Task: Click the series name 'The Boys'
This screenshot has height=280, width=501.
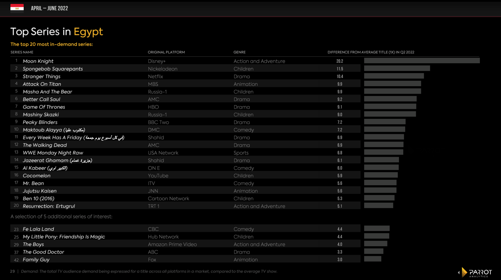Action: (33, 244)
